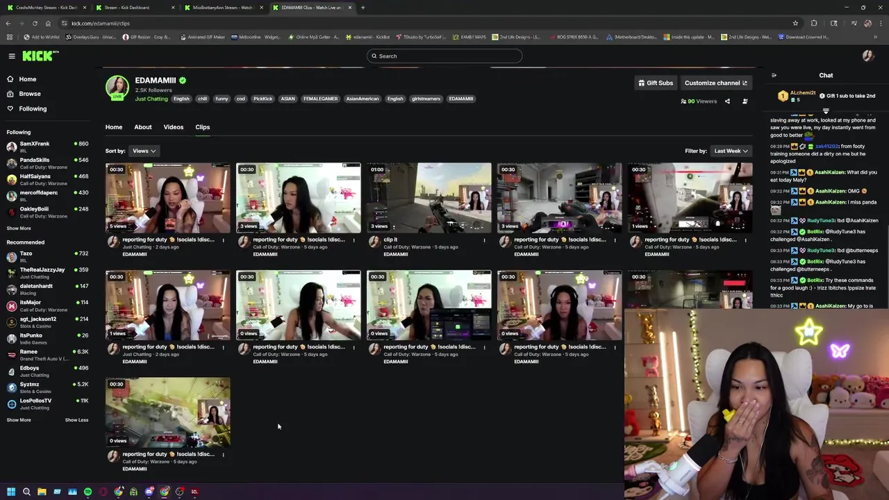The image size is (889, 500).
Task: Expand the Sort by Views dropdown
Action: pyautogui.click(x=144, y=151)
